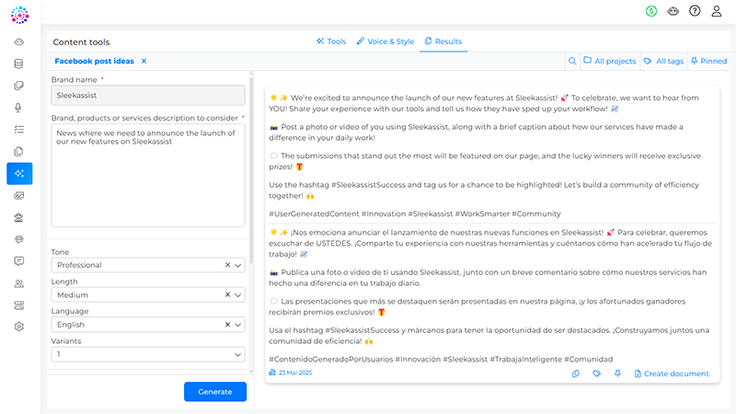The height and width of the screenshot is (414, 736).
Task: Open the agent persona icon in sidebar
Action: (19, 217)
